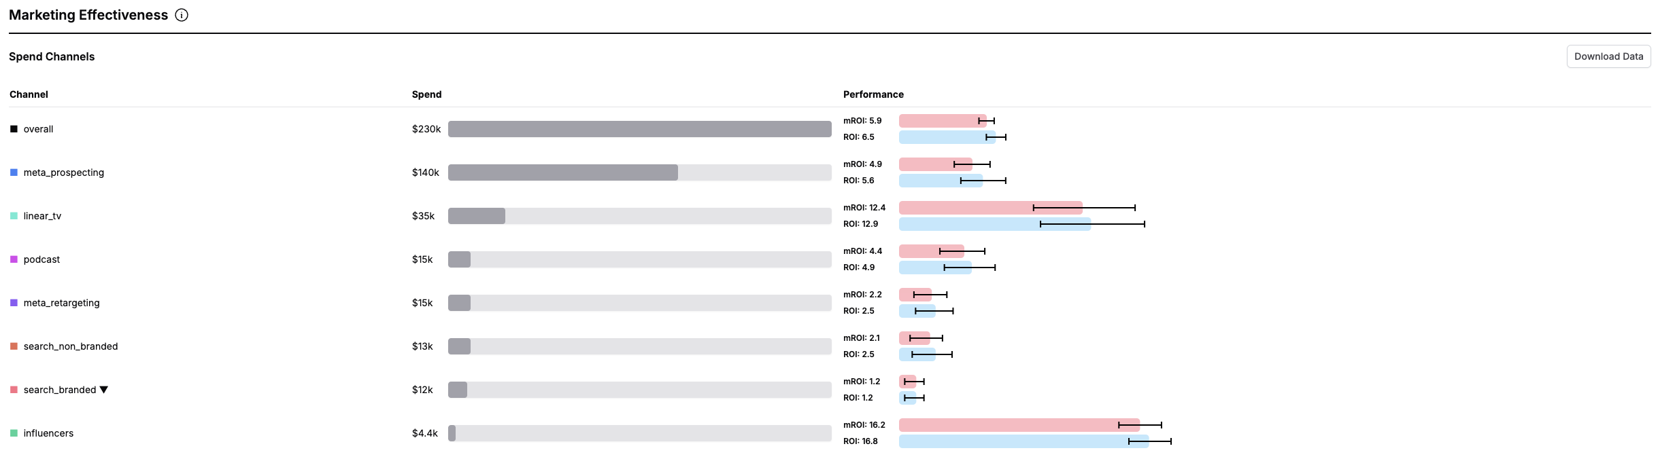The image size is (1658, 459).
Task: Click the meta_prospecting $140k spend bar
Action: 562,172
